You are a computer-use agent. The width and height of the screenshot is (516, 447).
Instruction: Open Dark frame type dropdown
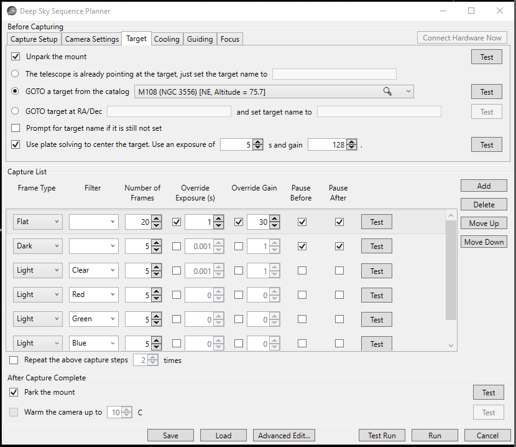click(x=38, y=246)
